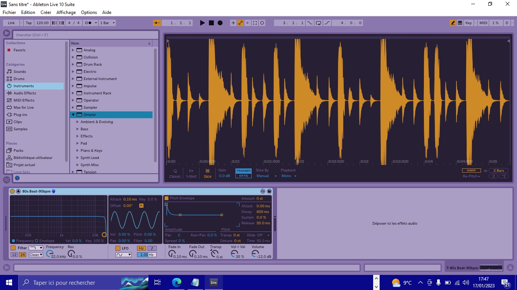The image size is (517, 290).
Task: Select the Clips category
Action: [x=34, y=122]
